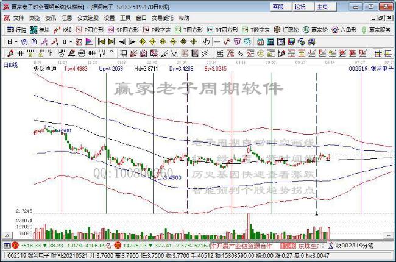Click the yellow diamond right-arrow shift icon
Image resolution: width=396 pixels, height=262 pixels.
tap(152, 41)
